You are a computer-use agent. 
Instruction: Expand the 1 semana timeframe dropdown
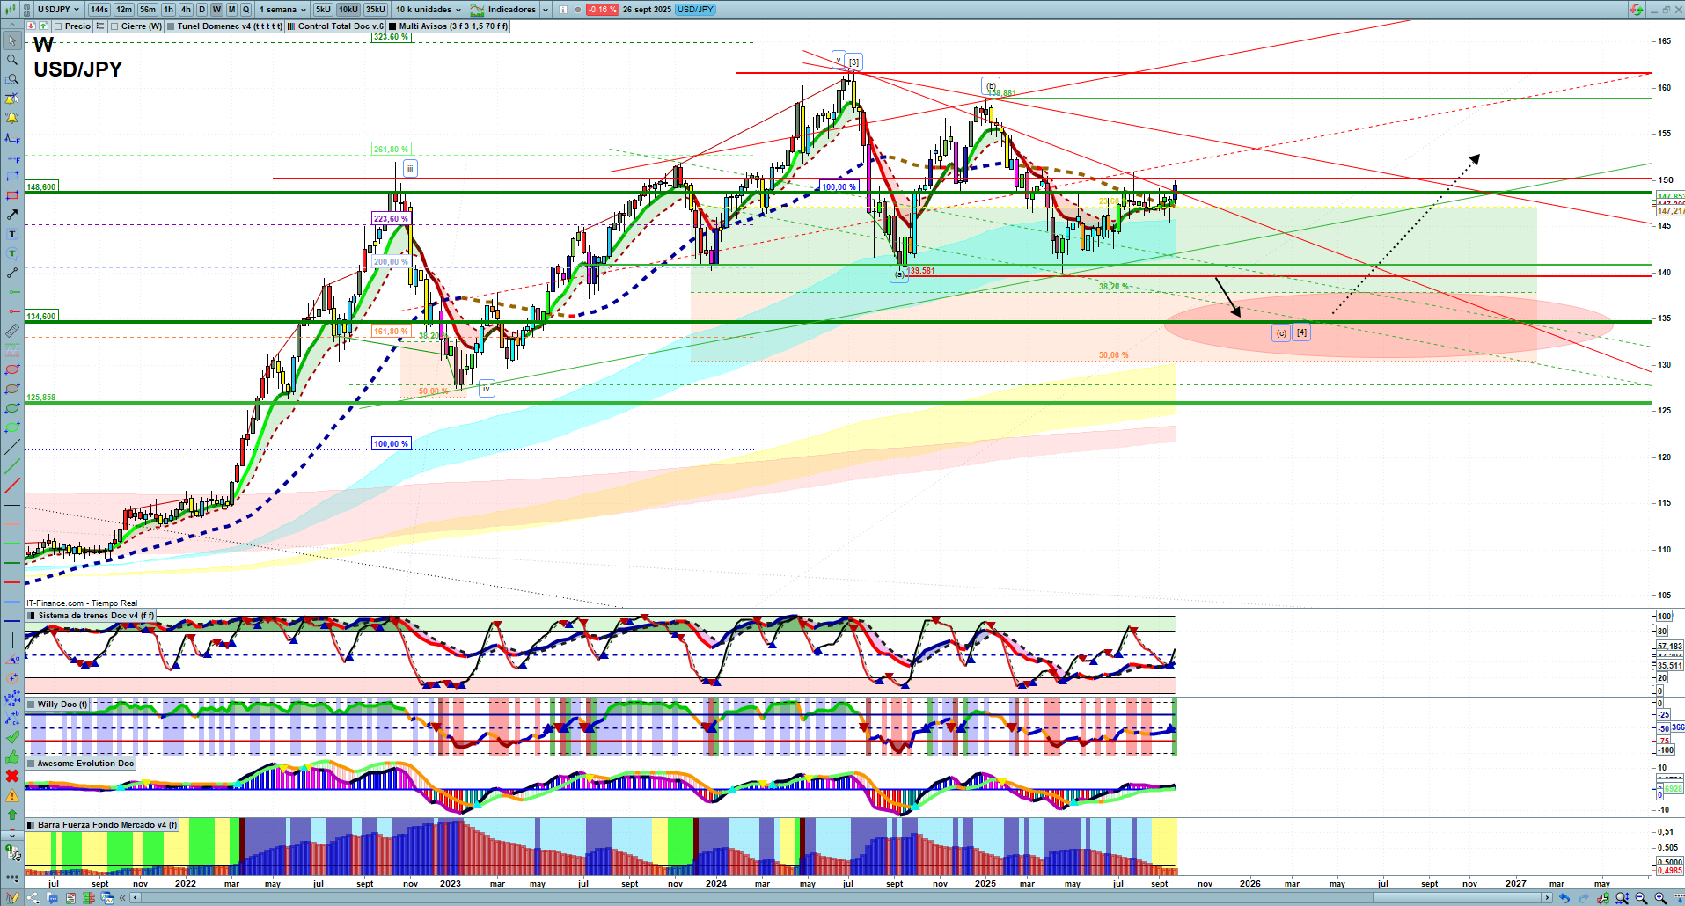point(282,10)
